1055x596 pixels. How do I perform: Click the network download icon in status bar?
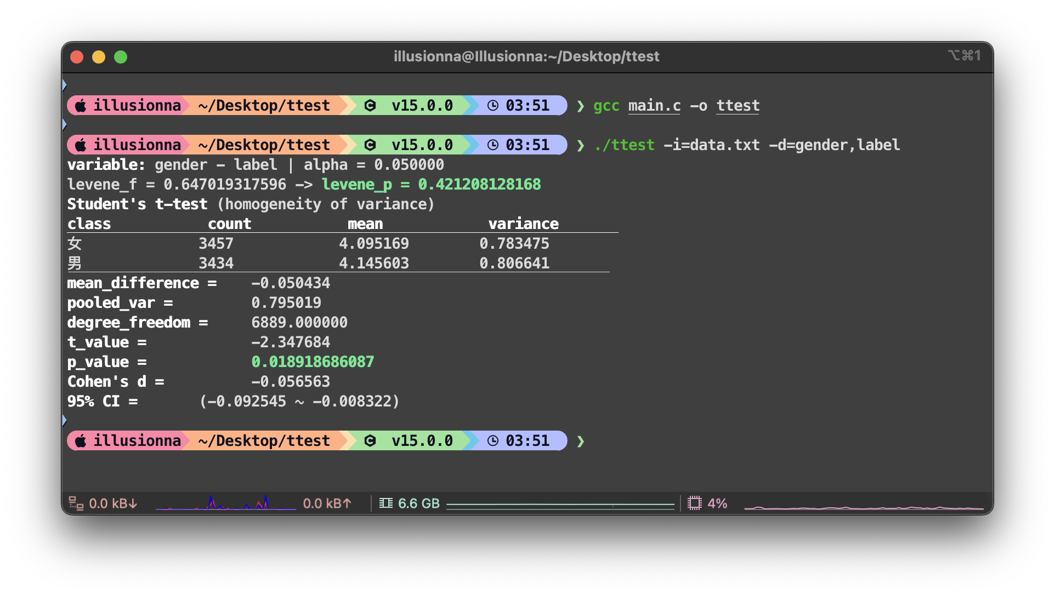tap(76, 503)
